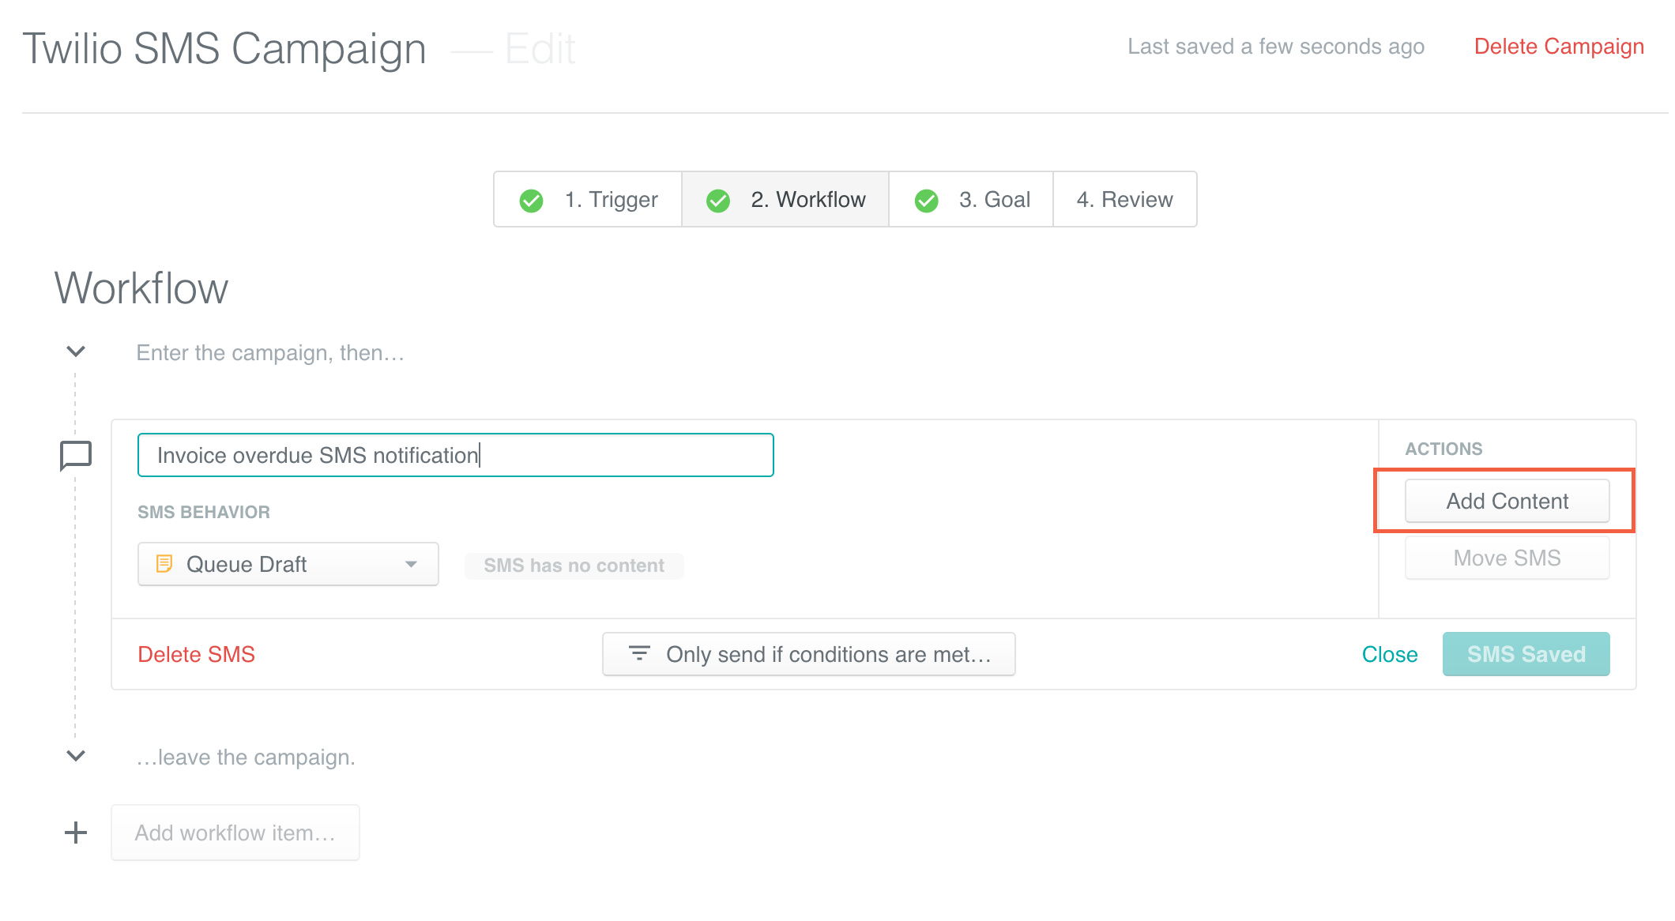Collapse the 'Enter the campaign' chevron

point(76,351)
